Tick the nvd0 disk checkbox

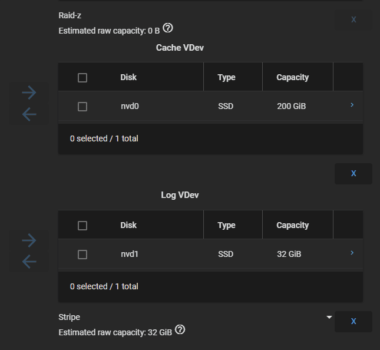[x=82, y=107]
